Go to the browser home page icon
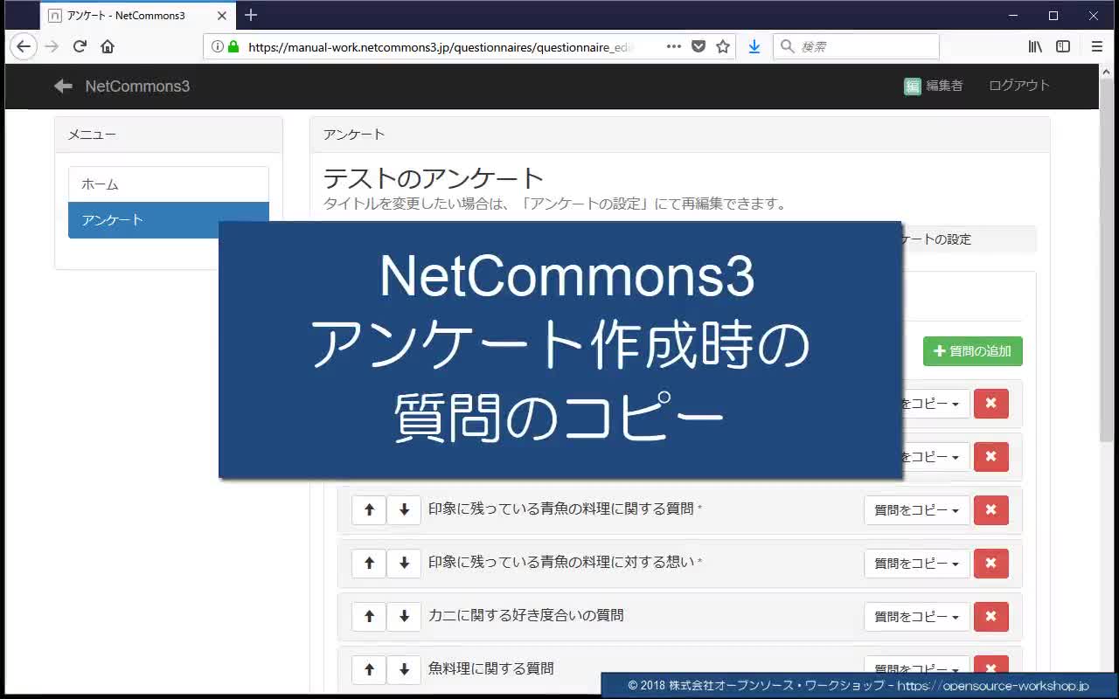 (108, 46)
